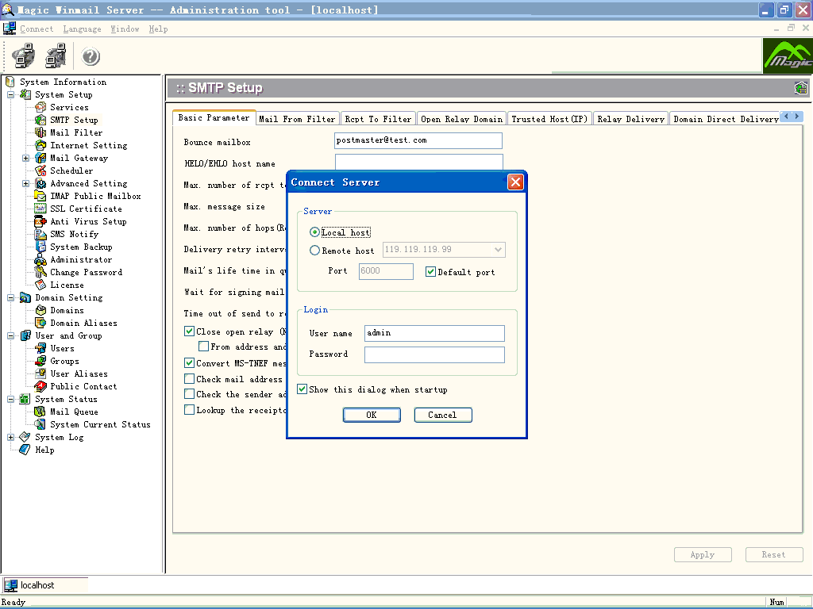
Task: Click the License tree icon
Action: click(x=40, y=285)
